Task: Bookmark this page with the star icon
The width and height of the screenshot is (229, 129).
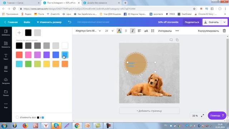Action: (194, 9)
